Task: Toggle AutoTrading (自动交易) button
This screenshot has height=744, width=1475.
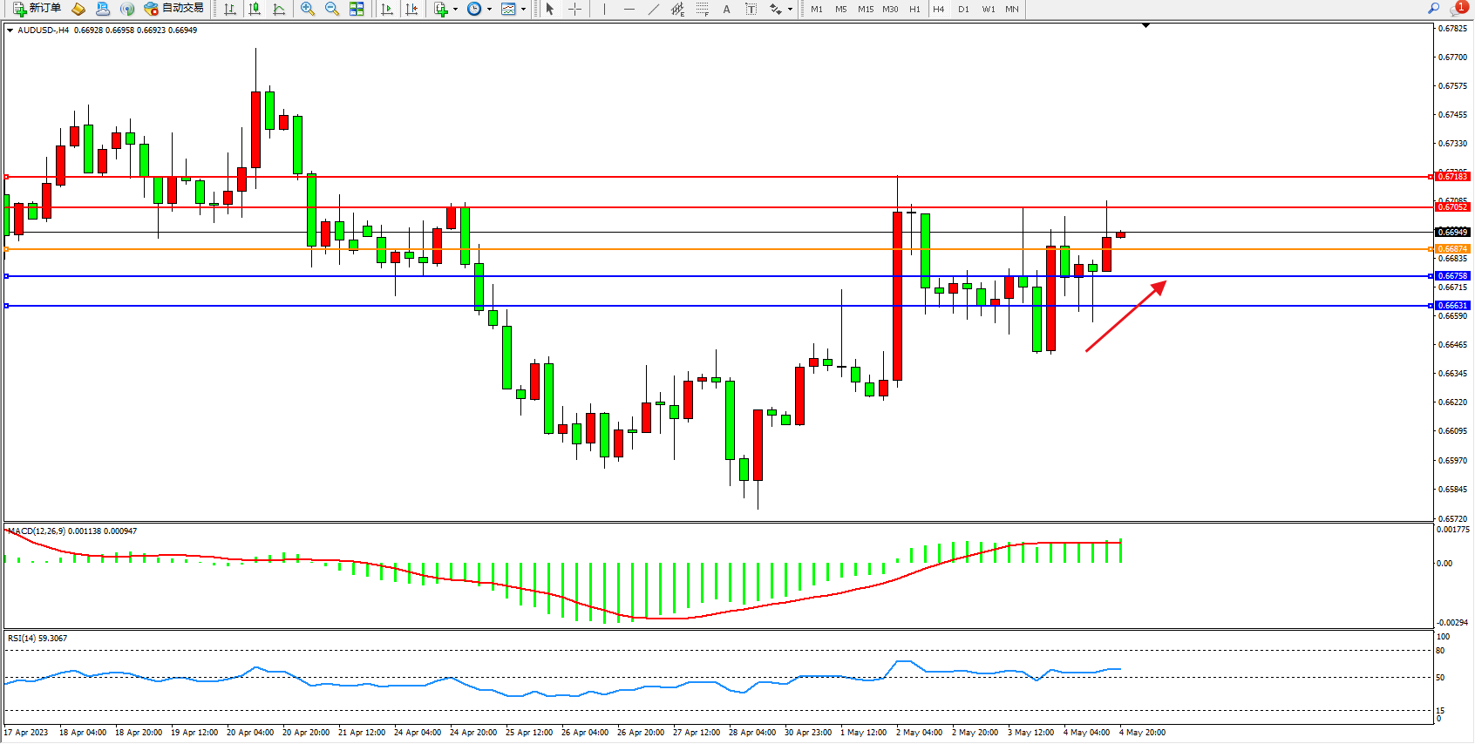Action: coord(173,9)
